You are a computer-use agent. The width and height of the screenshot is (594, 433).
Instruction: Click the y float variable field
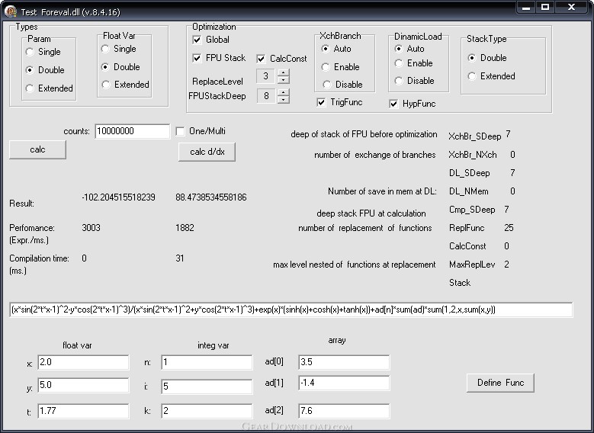83,385
